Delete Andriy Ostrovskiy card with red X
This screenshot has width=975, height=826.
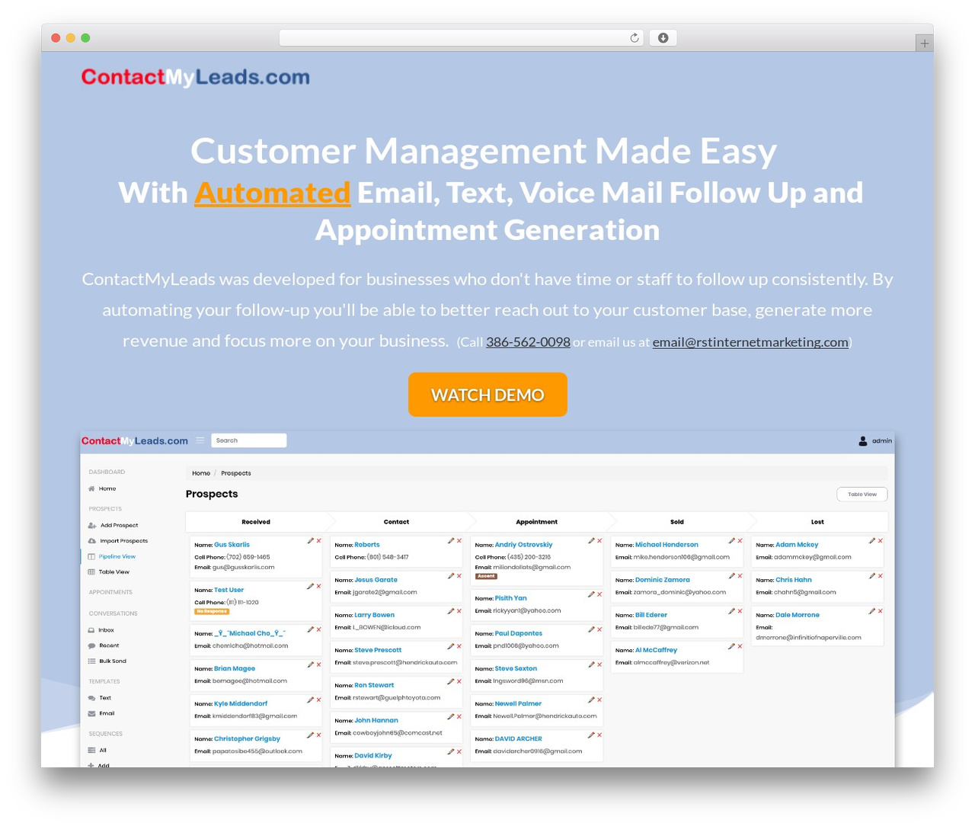tap(599, 541)
